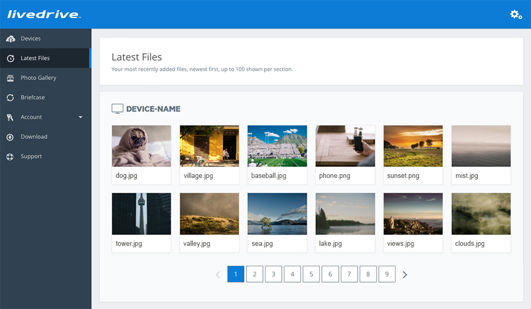Click the next page arrow
This screenshot has height=309, width=531.
405,274
